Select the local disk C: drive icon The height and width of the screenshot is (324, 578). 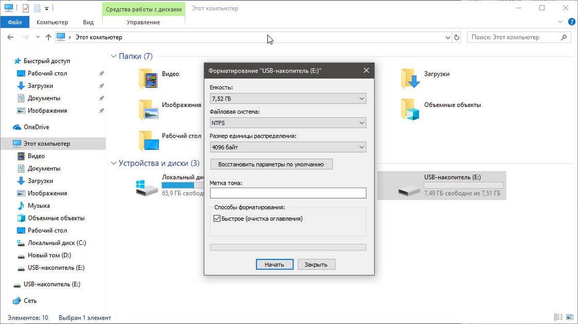tap(147, 188)
